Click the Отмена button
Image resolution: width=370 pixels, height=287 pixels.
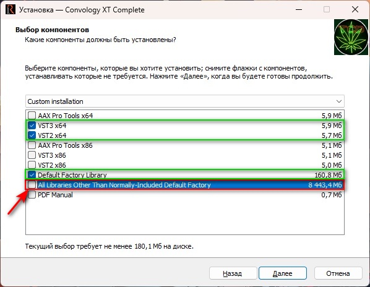[x=338, y=273]
